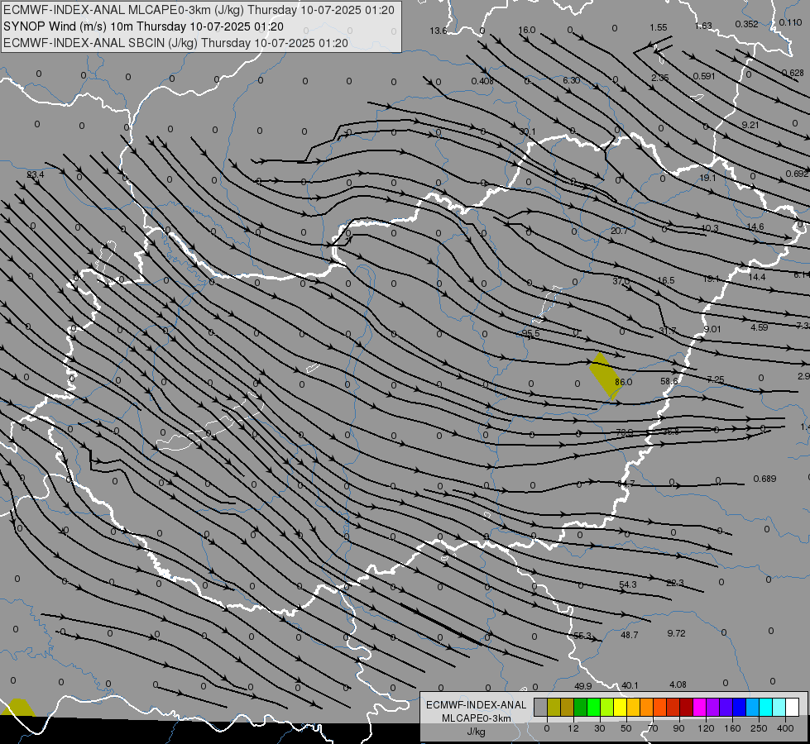Screen dimensions: 810x744
Task: Click the SBCIN header line in the title box
Action: click(x=175, y=43)
